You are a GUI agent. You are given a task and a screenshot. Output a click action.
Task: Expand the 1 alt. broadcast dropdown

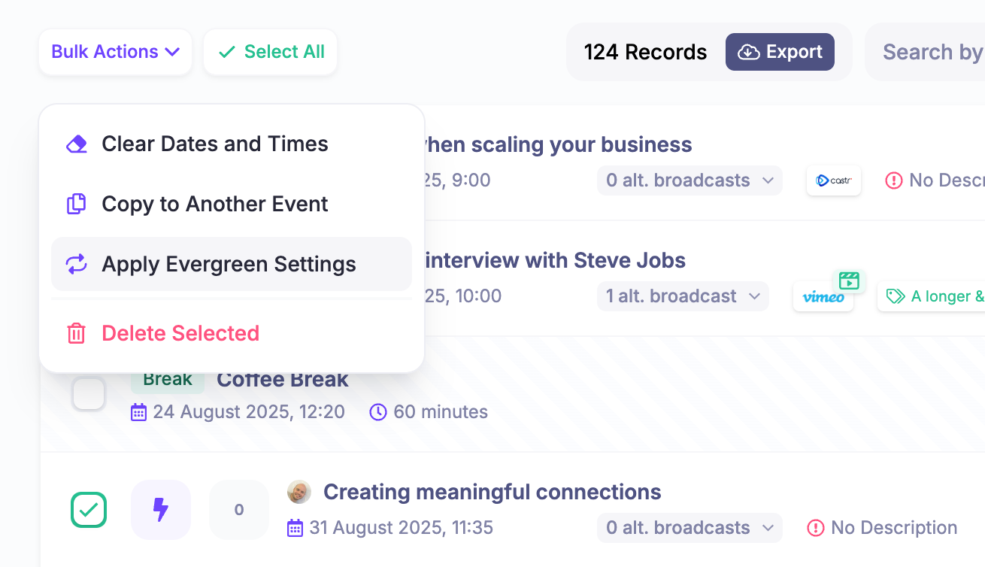(683, 296)
